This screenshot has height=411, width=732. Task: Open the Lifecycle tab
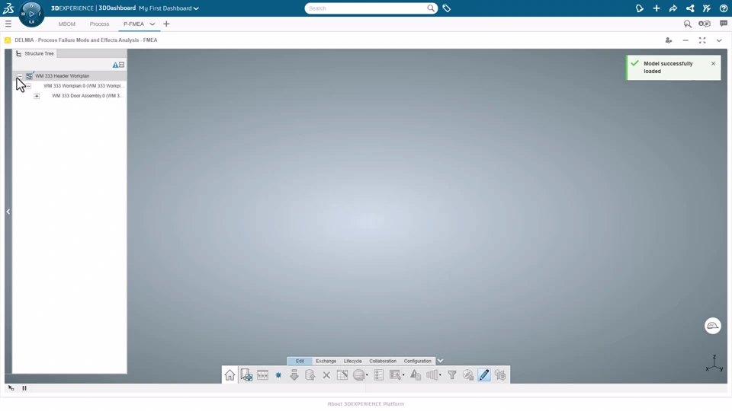[352, 361]
